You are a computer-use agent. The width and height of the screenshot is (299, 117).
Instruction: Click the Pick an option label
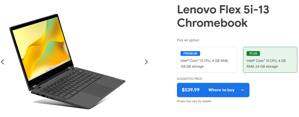(188, 40)
